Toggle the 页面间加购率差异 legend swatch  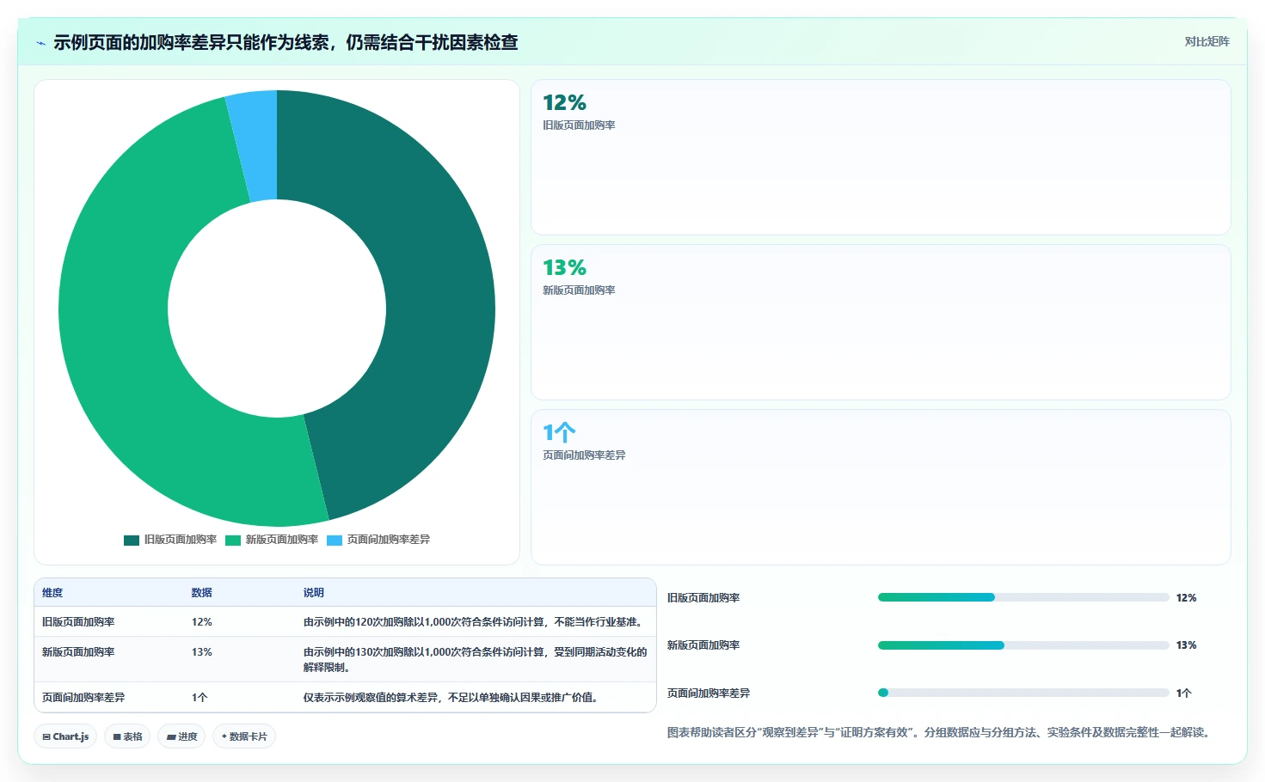pos(335,541)
